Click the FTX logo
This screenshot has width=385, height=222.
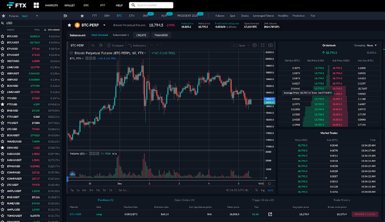[17, 5]
